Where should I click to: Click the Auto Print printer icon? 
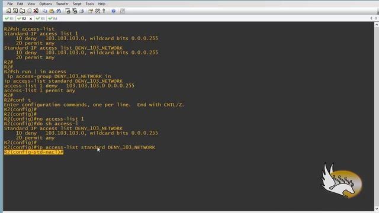82,11
